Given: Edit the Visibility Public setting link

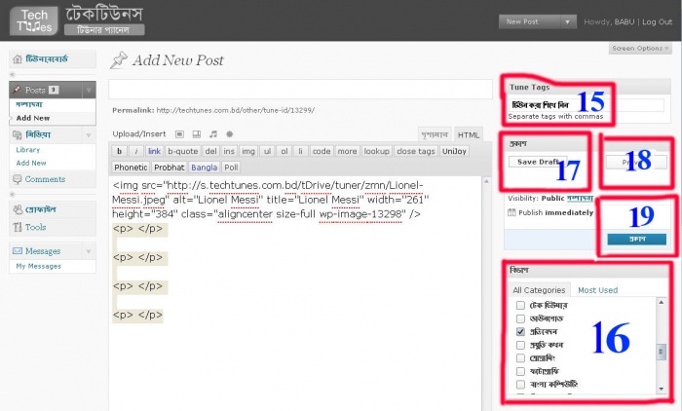Looking at the screenshot, I should 581,199.
